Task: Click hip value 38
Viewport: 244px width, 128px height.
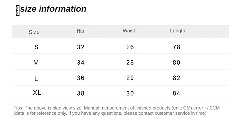Action: coord(81,93)
